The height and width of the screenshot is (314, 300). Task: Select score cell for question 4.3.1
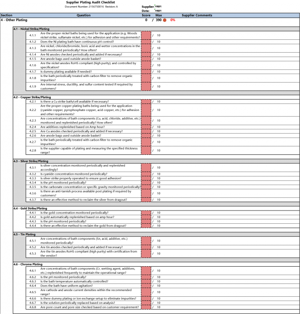click(x=146, y=168)
